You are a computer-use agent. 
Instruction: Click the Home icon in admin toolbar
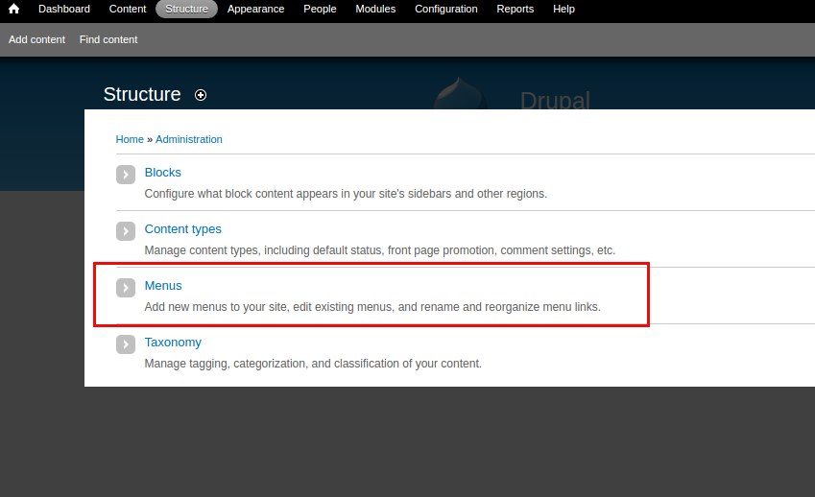tap(14, 9)
